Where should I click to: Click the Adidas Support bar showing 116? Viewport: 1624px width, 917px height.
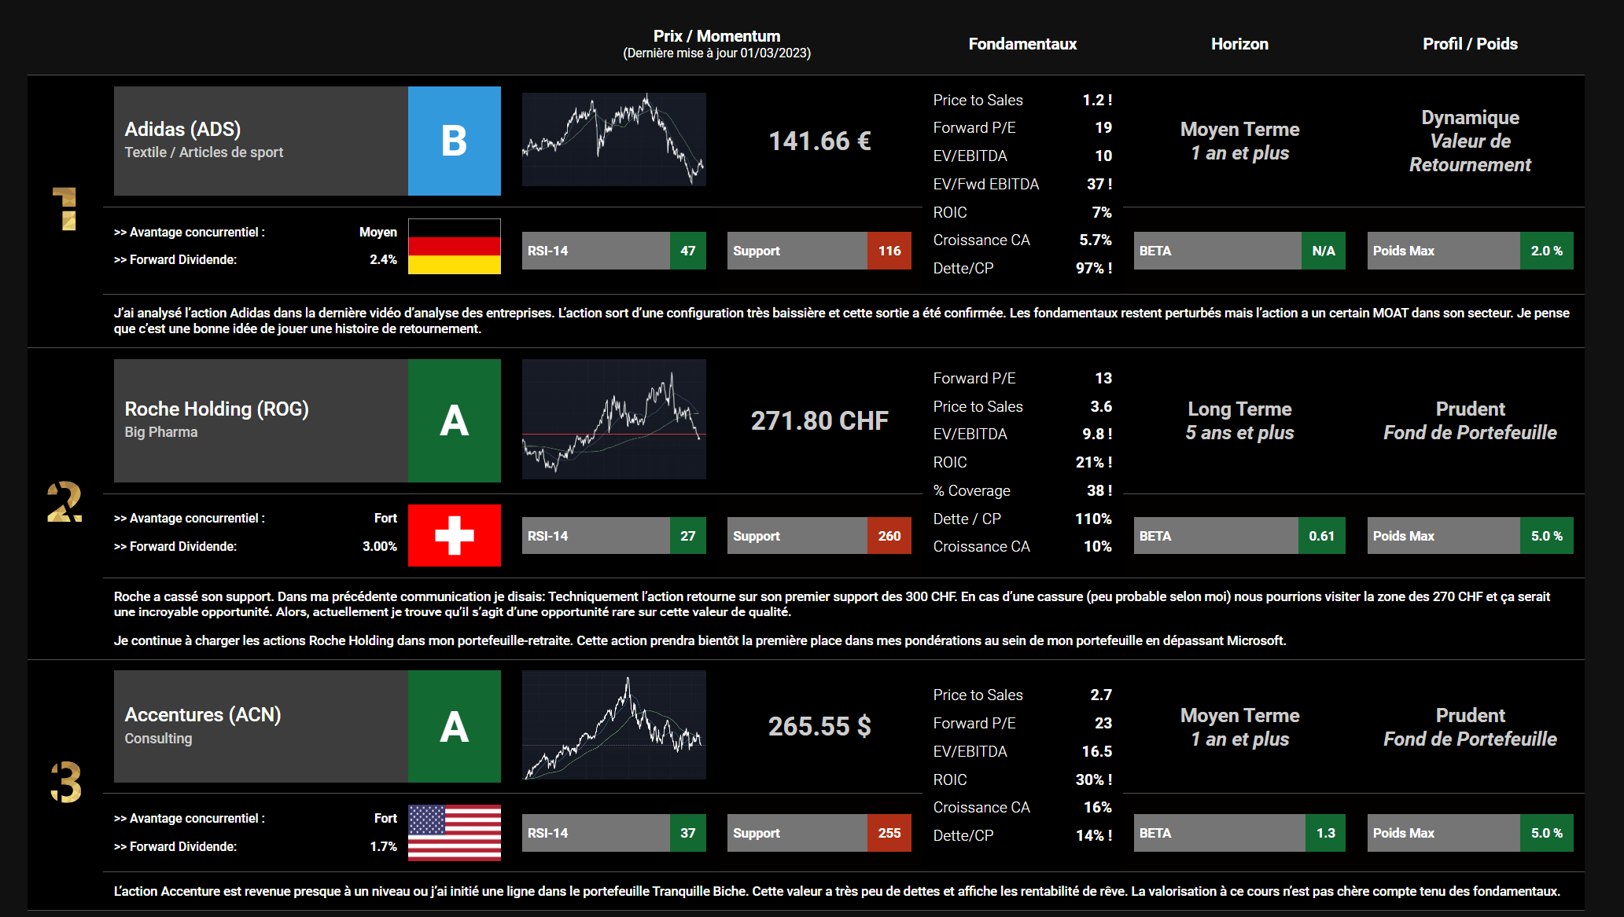(819, 251)
